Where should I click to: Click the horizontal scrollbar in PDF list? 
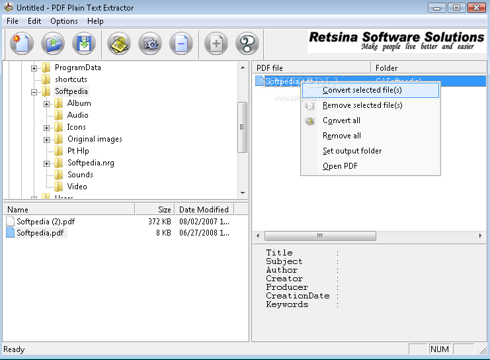pos(320,236)
